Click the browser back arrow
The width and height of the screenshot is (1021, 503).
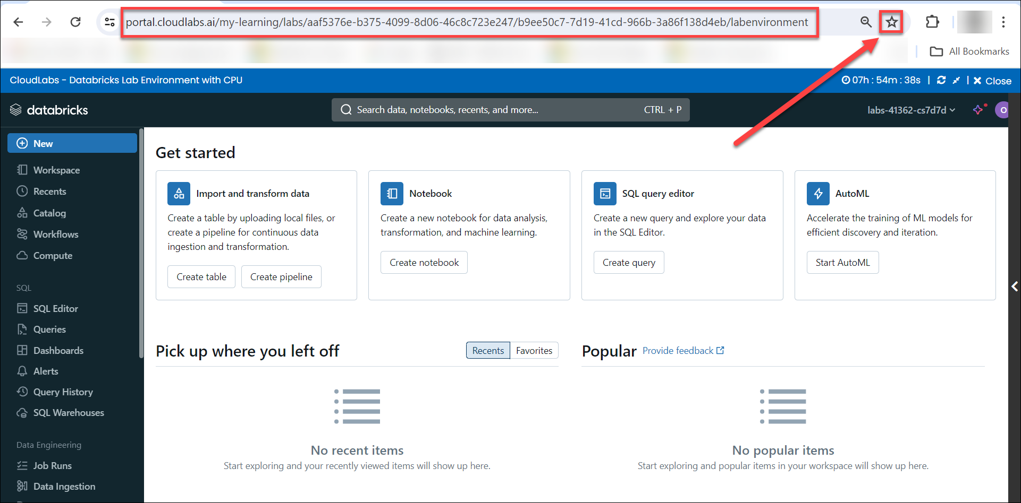pos(18,22)
